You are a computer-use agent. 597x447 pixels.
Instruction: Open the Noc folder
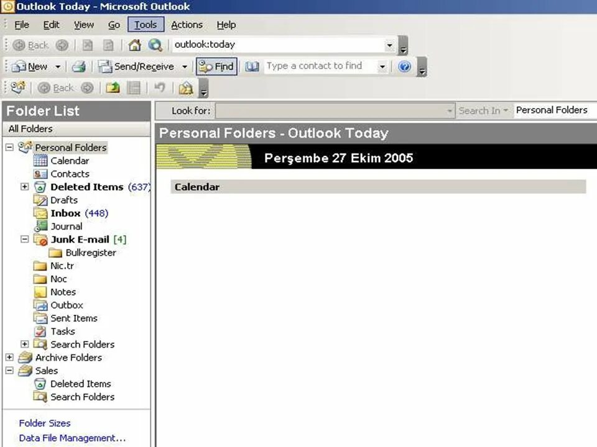pyautogui.click(x=58, y=279)
